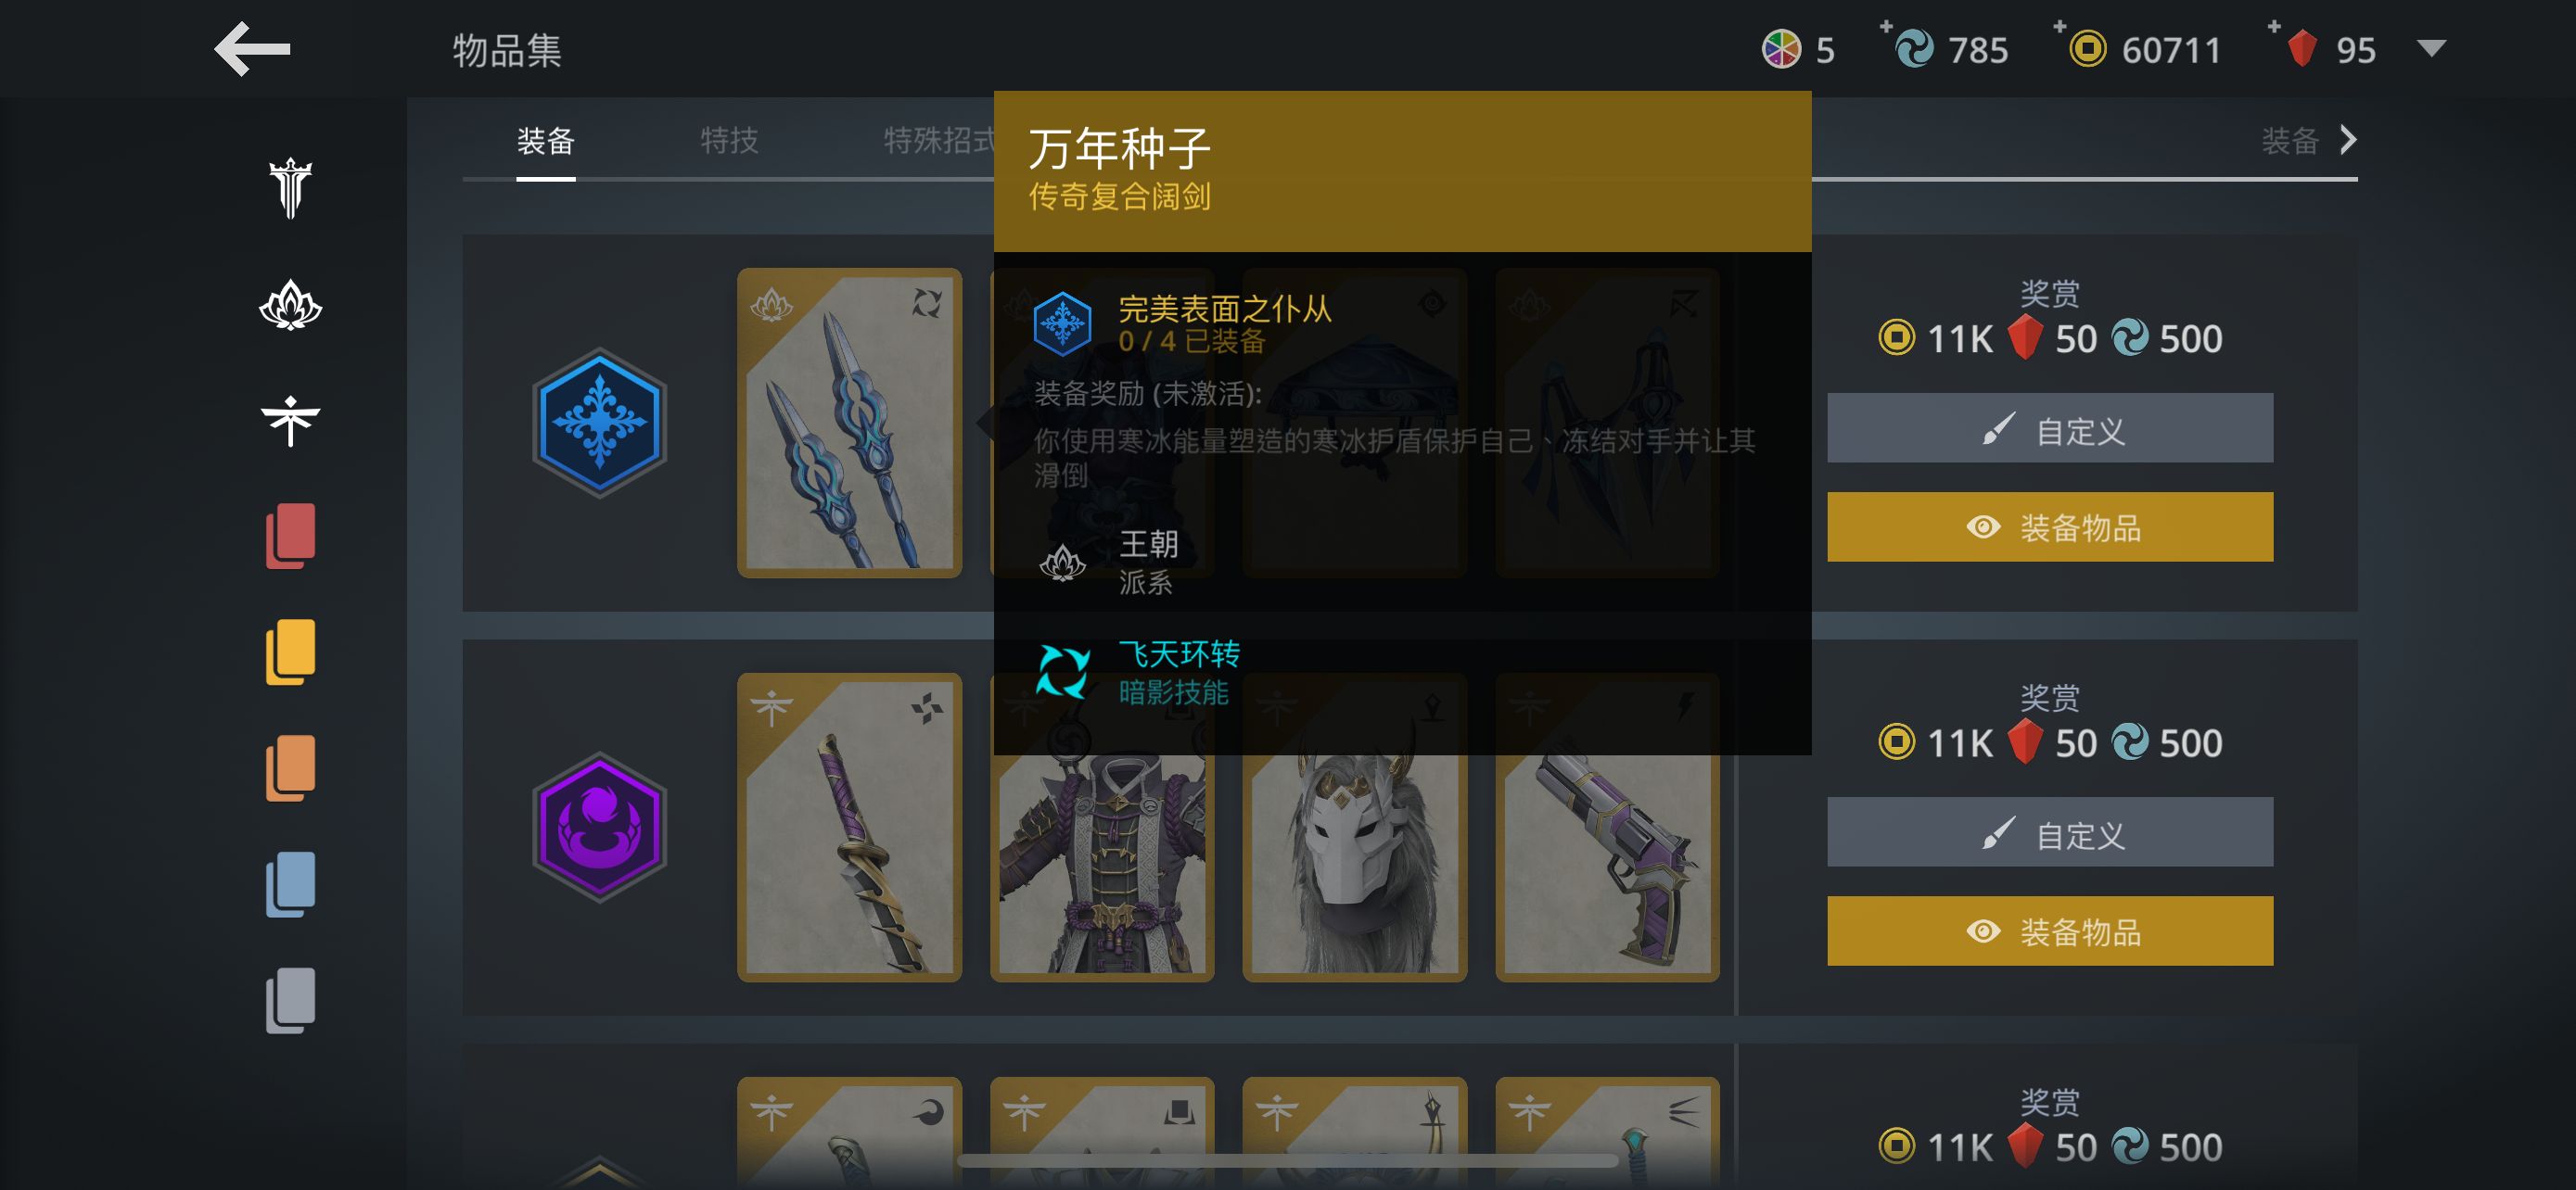This screenshot has width=2576, height=1190.
Task: Open the 装备 chevron at right
Action: coord(2347,140)
